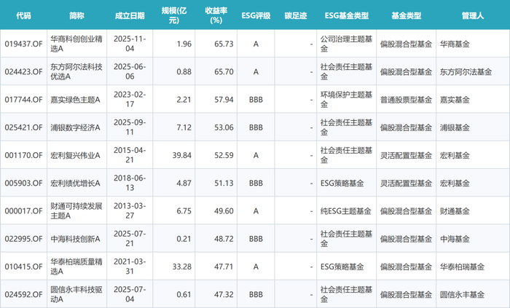
Task: Click the 简称 column header
Action: [x=76, y=15]
